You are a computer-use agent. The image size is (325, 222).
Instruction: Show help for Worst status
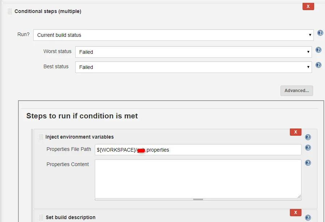click(x=318, y=50)
